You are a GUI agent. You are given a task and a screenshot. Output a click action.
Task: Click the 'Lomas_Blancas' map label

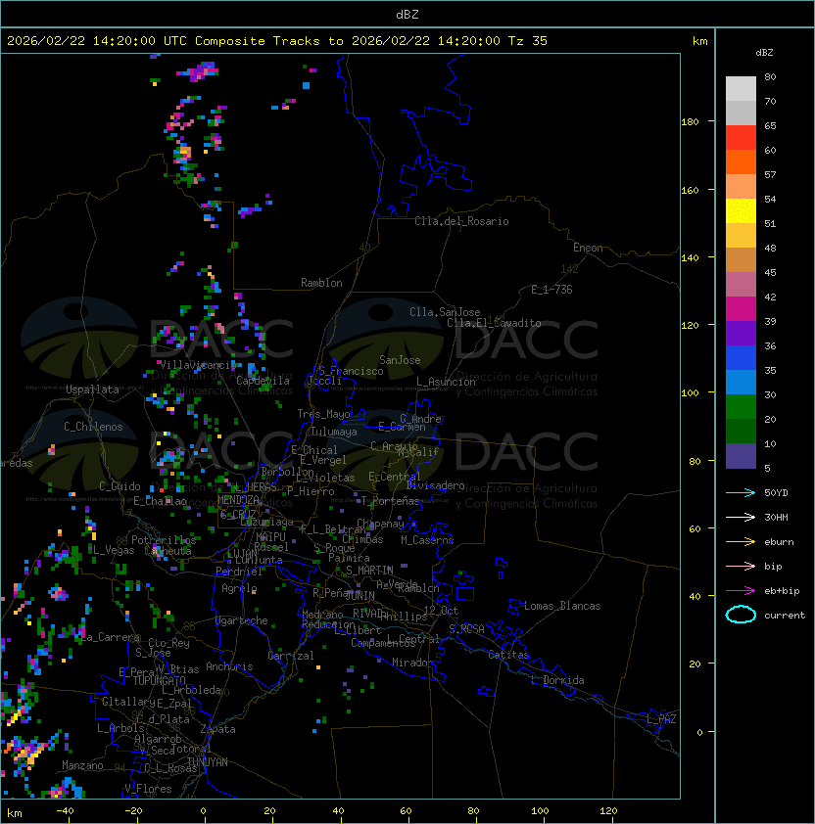(562, 606)
